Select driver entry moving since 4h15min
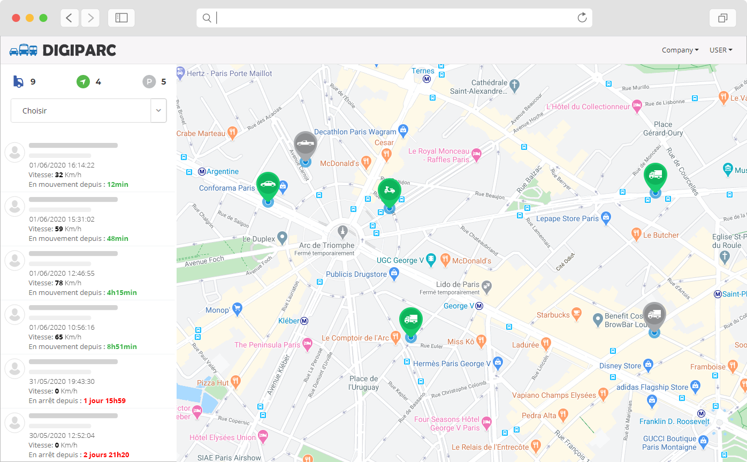 click(88, 273)
